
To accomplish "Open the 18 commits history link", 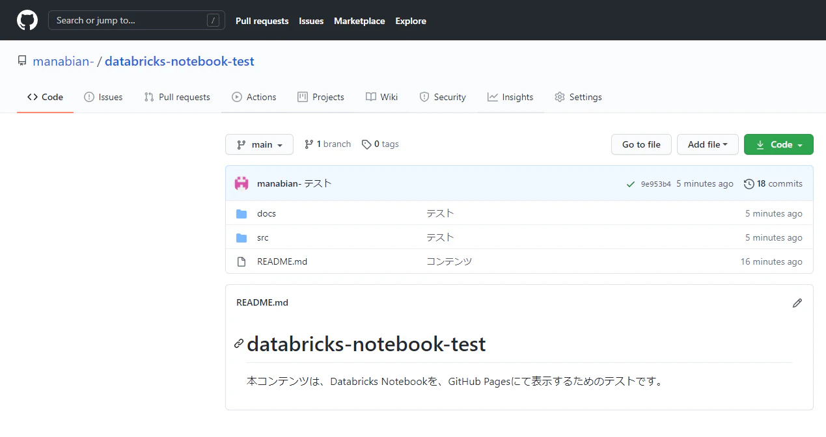I will 773,184.
